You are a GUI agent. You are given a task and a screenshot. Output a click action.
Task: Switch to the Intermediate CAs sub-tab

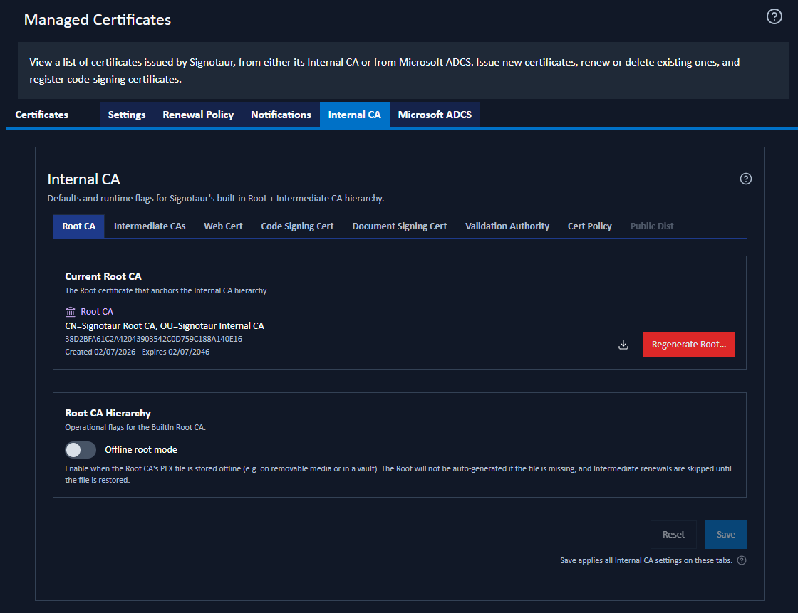click(x=150, y=226)
